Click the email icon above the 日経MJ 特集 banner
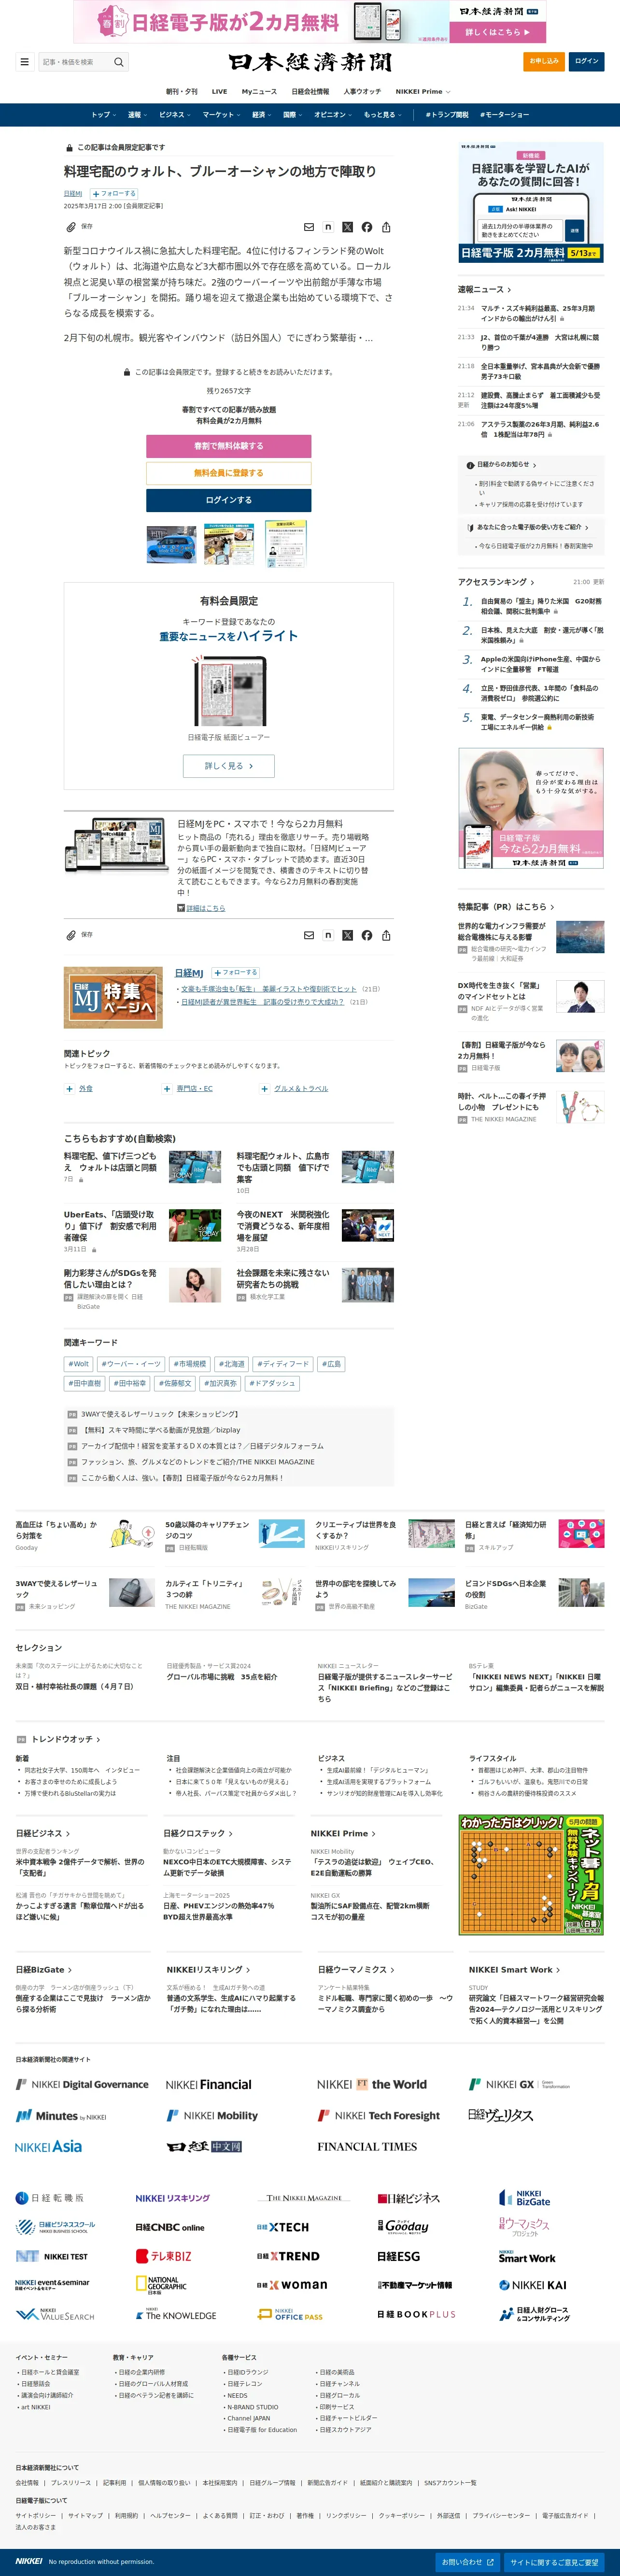The height and width of the screenshot is (2576, 620). click(309, 935)
